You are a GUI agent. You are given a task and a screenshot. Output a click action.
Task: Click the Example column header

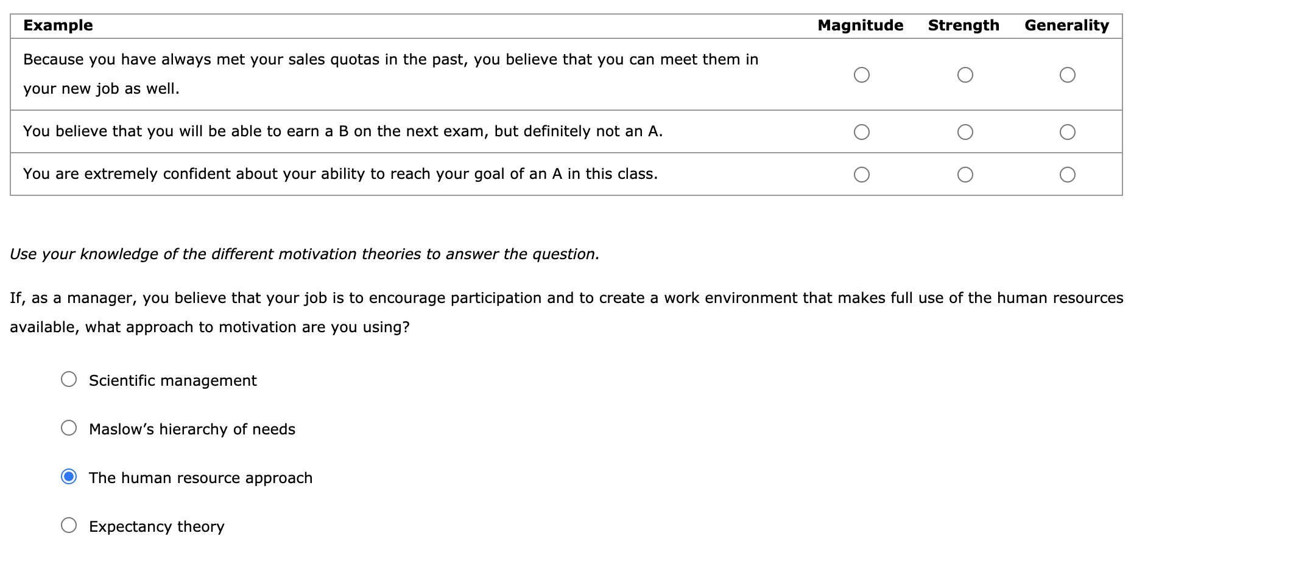pos(57,25)
